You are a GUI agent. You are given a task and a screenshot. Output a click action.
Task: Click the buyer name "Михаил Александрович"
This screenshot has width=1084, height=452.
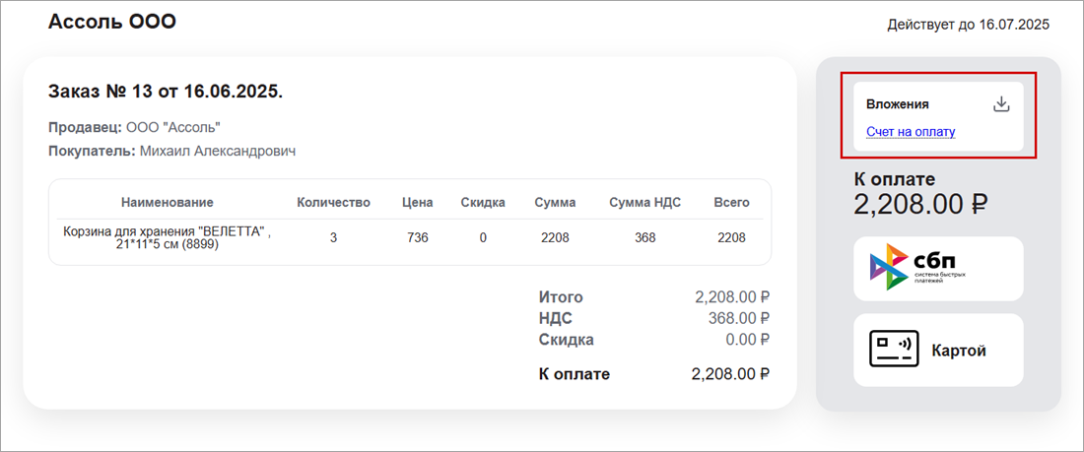(x=218, y=151)
